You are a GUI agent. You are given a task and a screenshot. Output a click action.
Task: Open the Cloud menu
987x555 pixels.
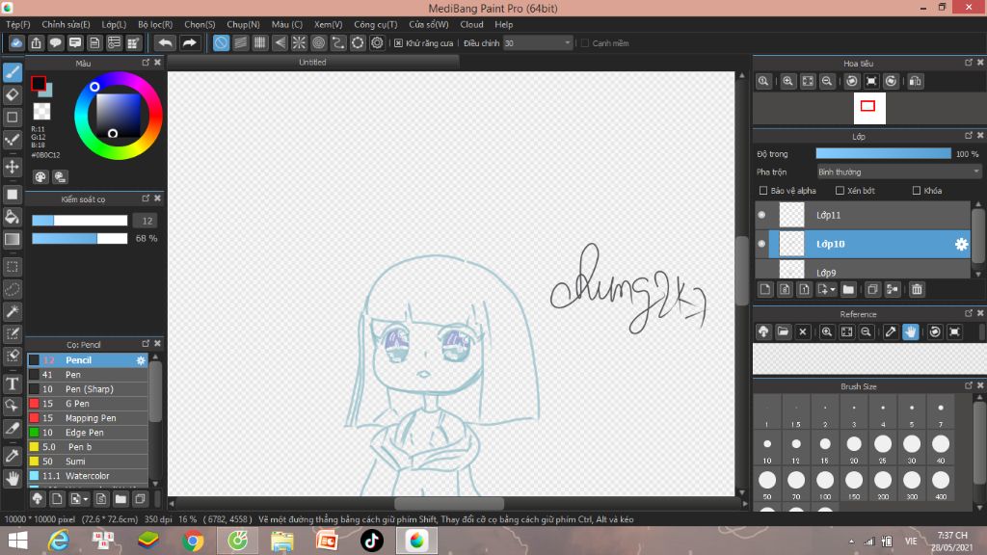tap(471, 24)
